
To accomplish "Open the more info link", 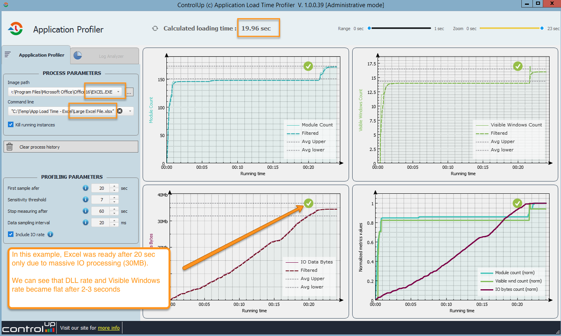I will (x=109, y=328).
